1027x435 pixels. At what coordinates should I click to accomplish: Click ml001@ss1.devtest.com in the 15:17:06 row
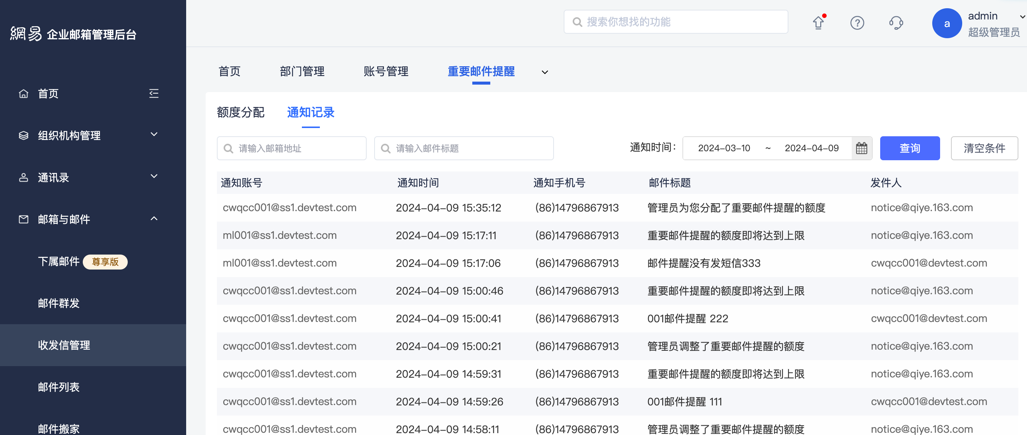click(x=279, y=263)
